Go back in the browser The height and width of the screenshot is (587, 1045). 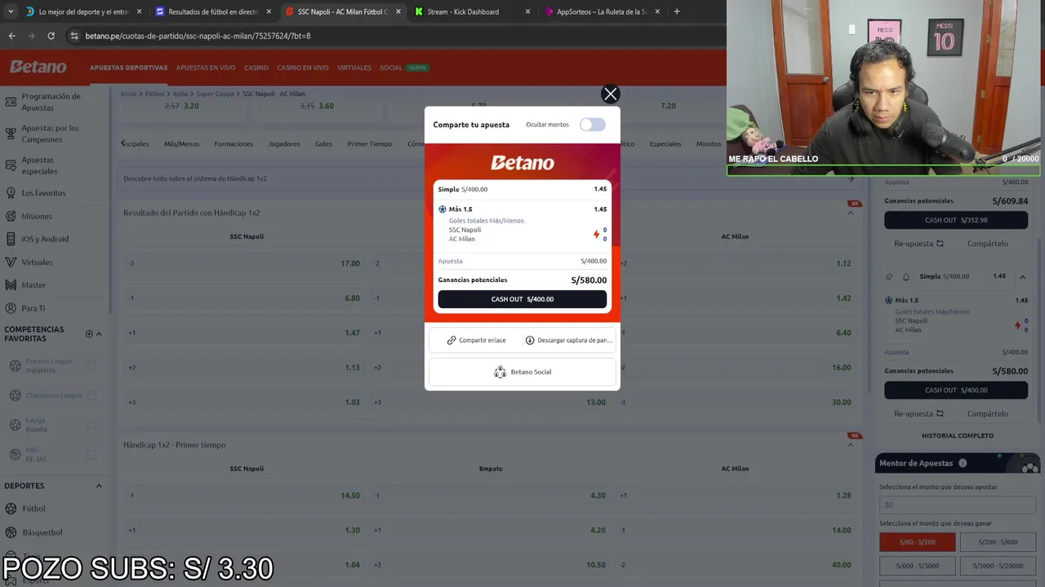pyautogui.click(x=11, y=36)
